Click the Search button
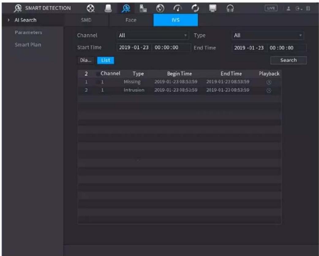Screen dimensions: 319x256 coord(288,60)
